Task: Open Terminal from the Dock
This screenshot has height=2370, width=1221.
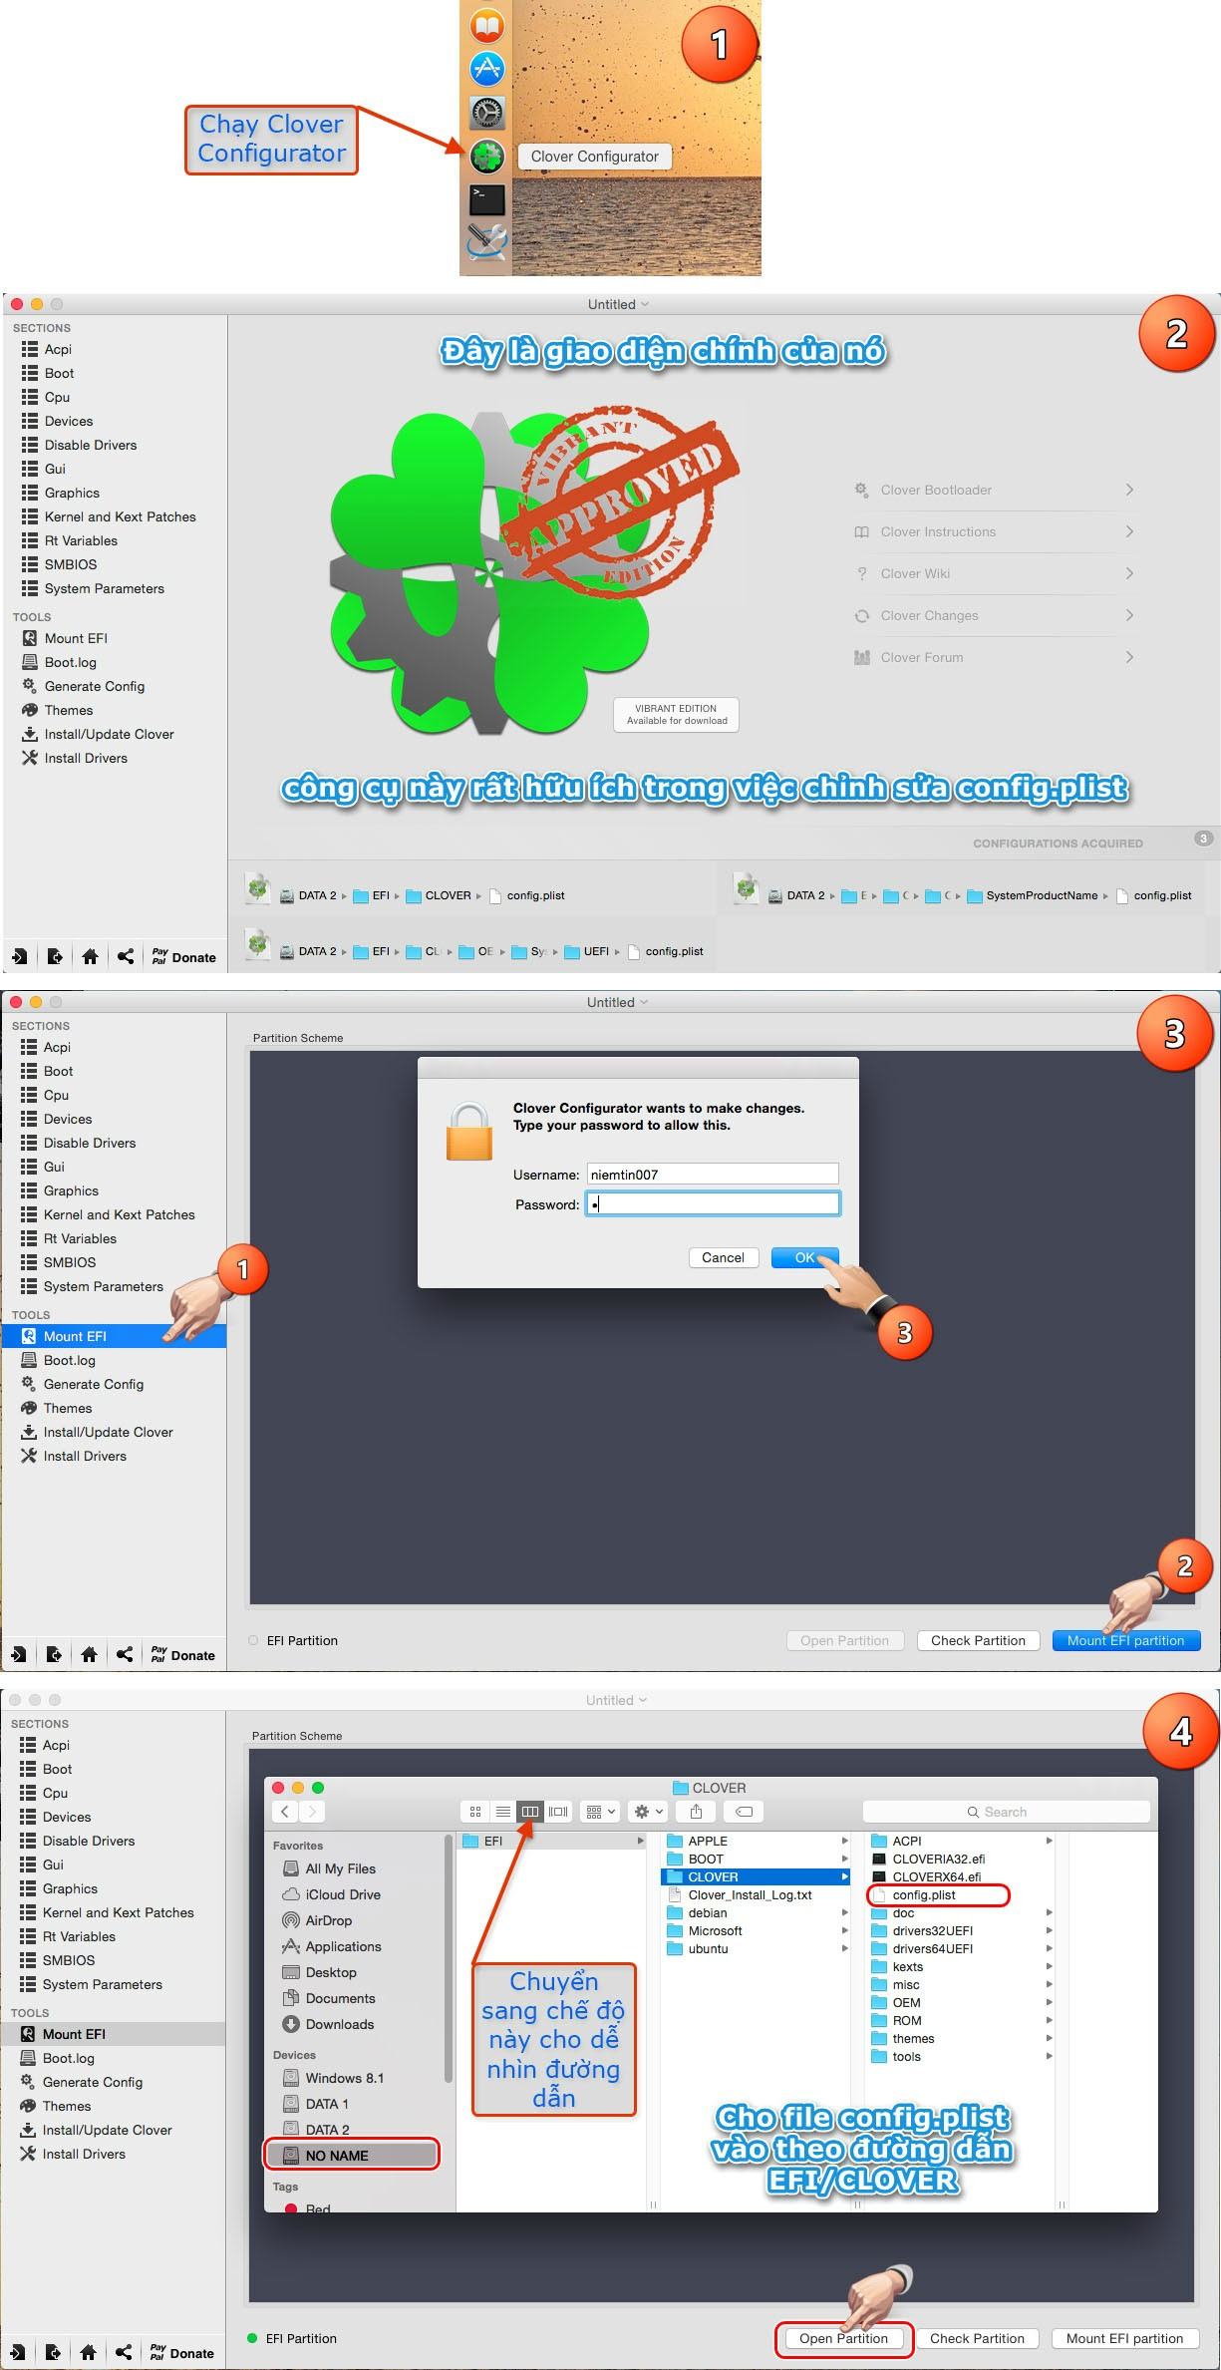Action: (x=486, y=199)
